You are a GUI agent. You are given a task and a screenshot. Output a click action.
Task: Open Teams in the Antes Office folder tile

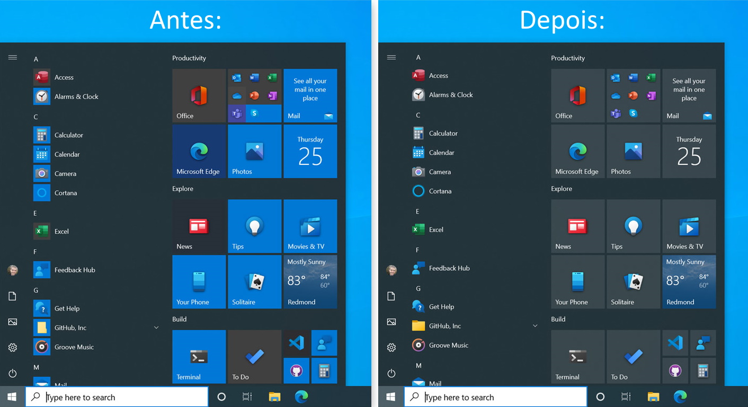237,113
